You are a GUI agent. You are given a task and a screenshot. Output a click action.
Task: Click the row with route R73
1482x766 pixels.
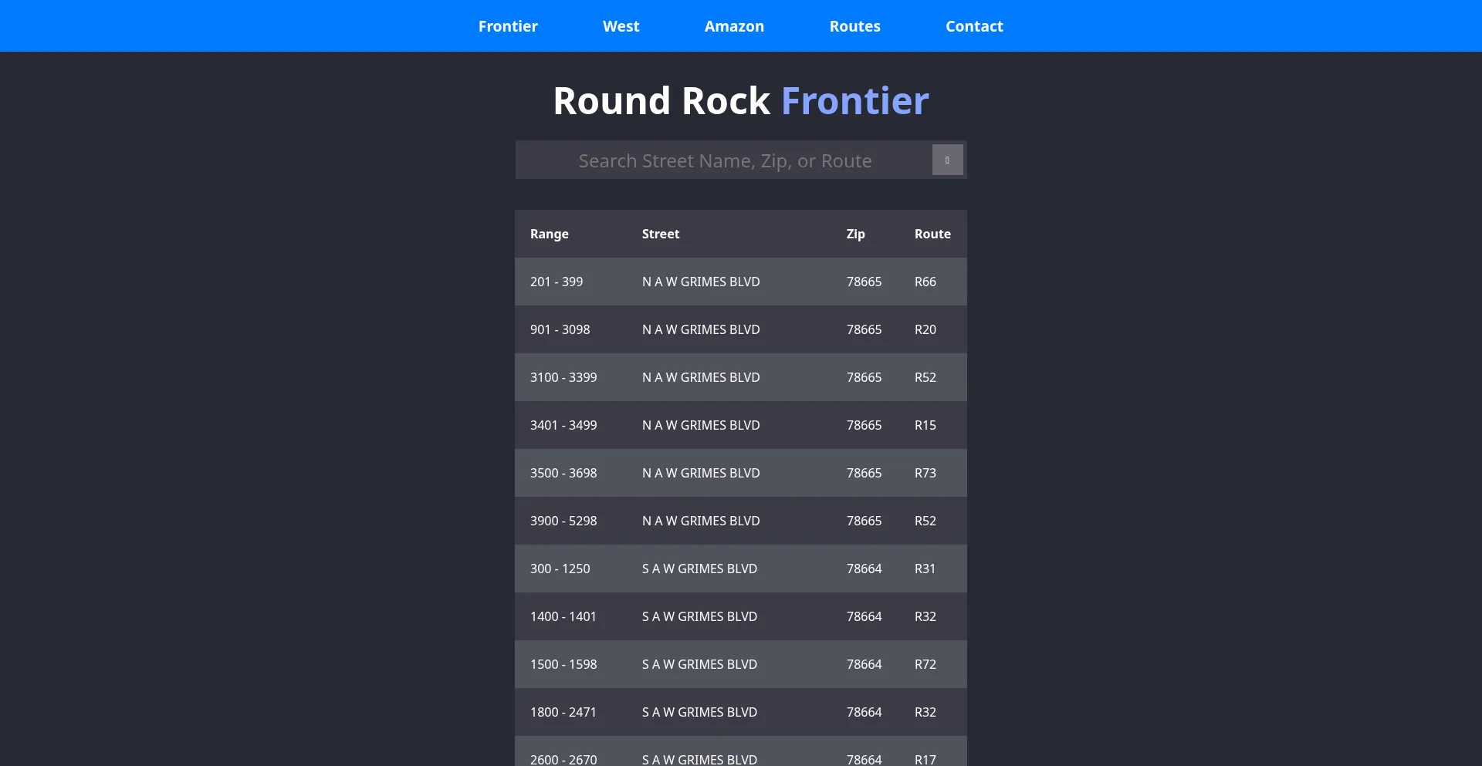tap(741, 473)
